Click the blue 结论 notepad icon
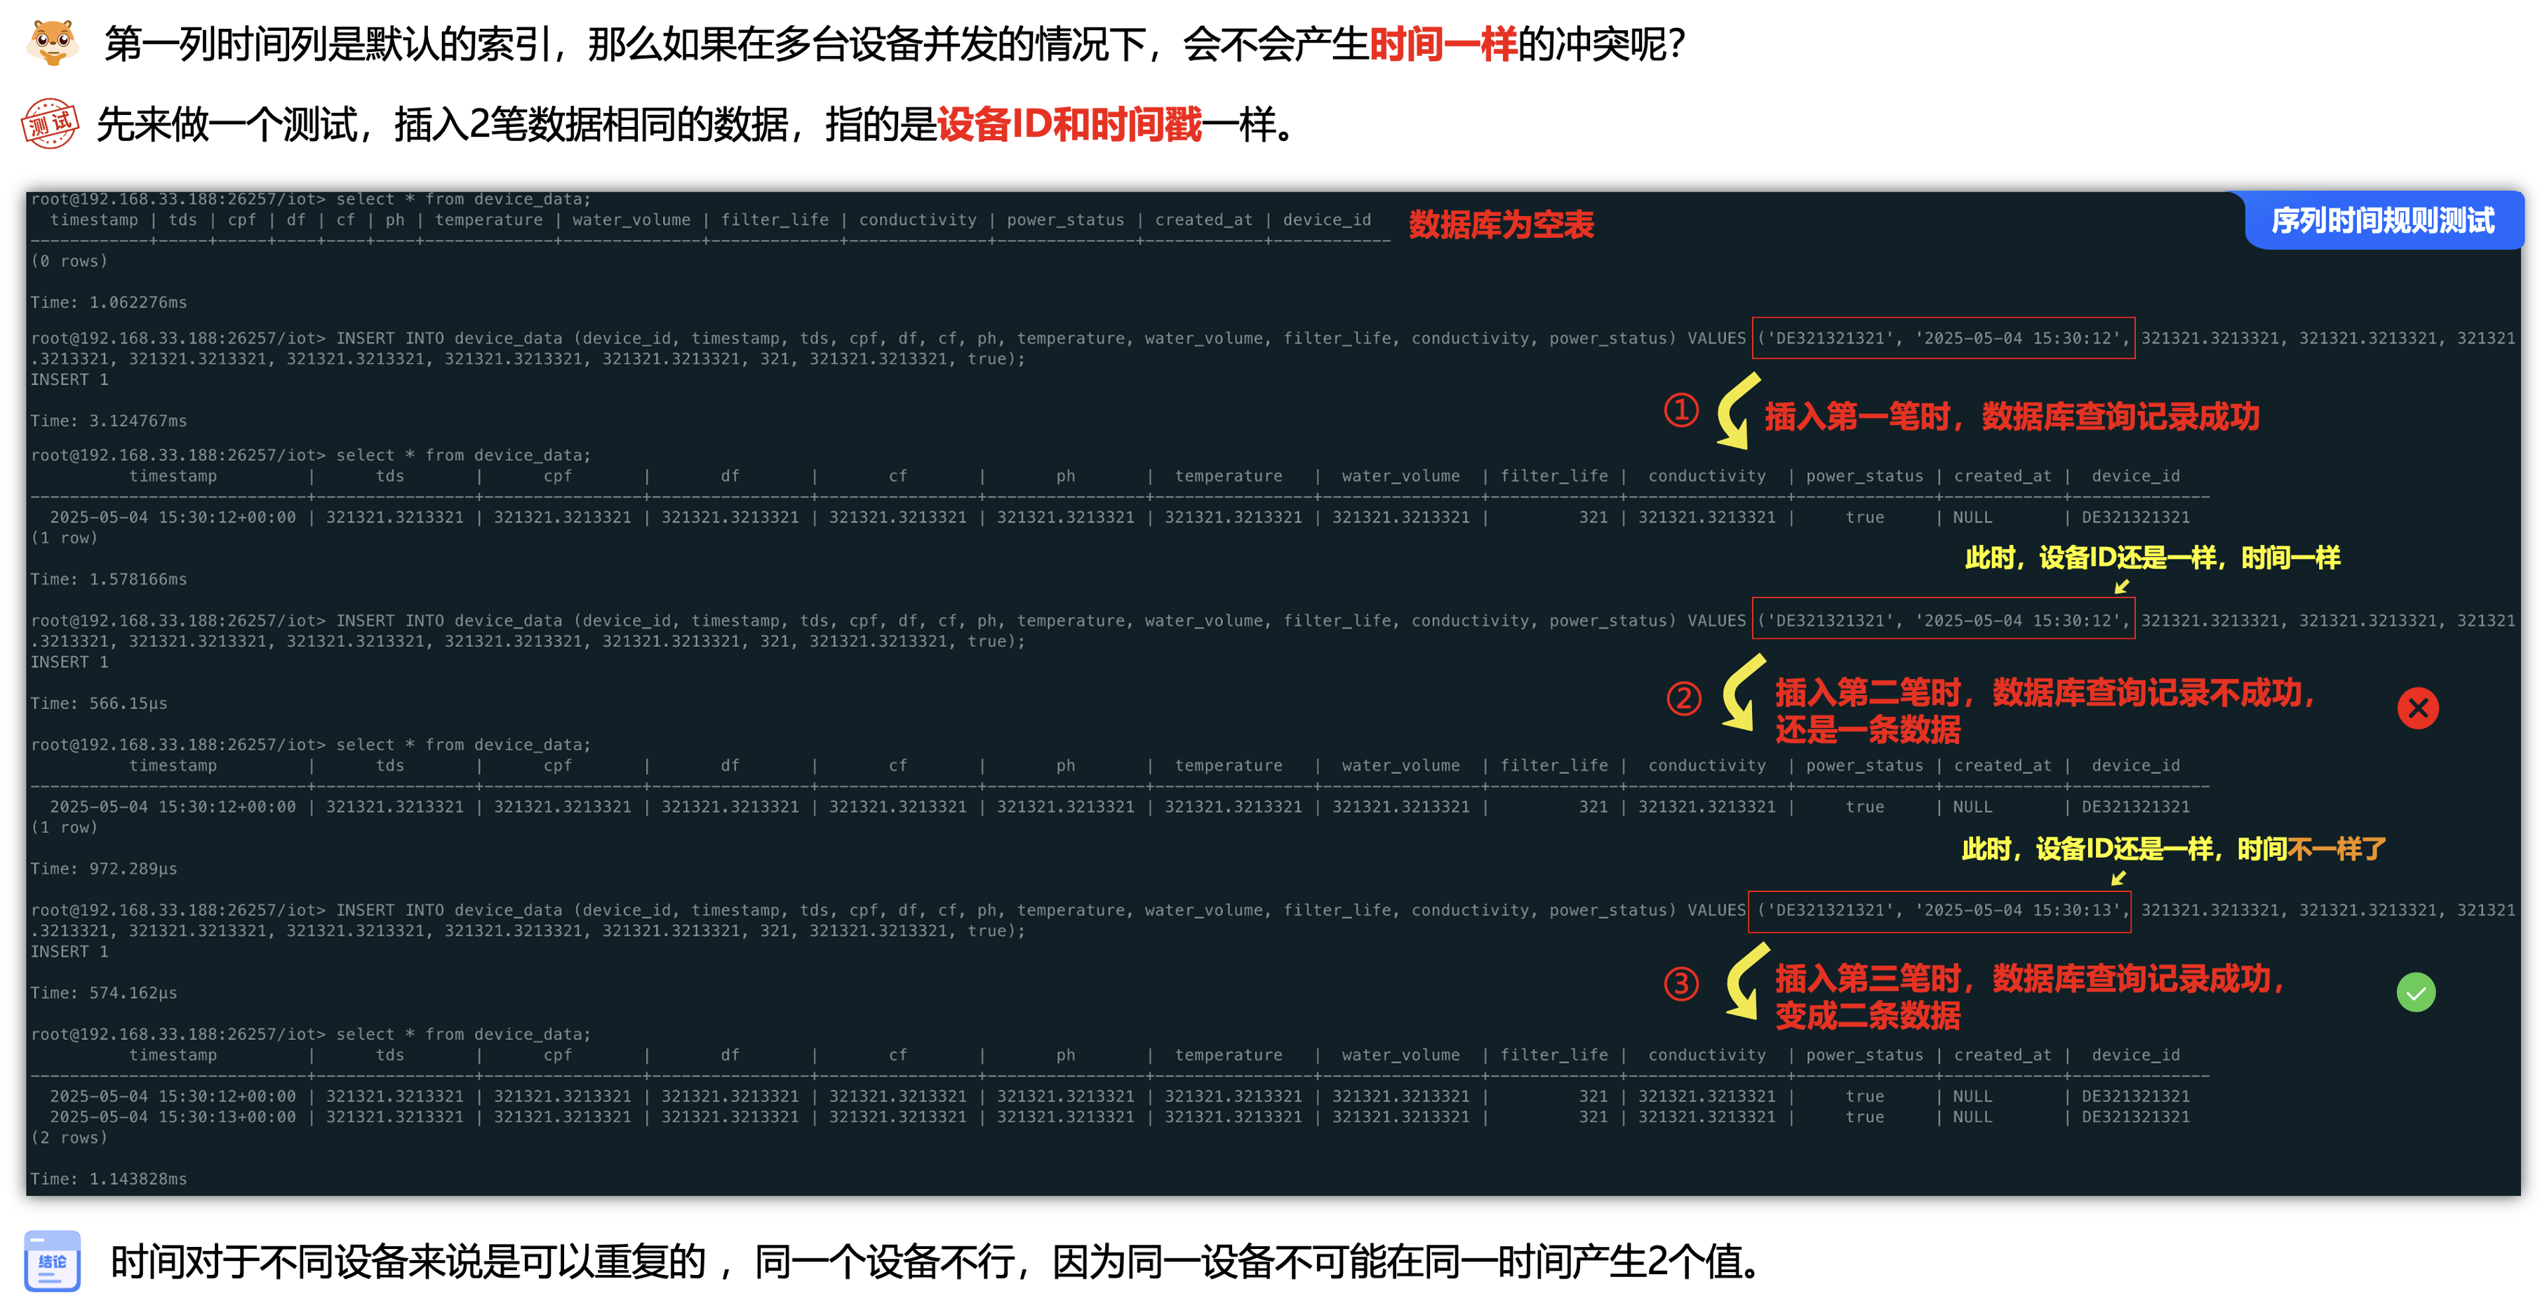The width and height of the screenshot is (2547, 1296). (x=53, y=1260)
